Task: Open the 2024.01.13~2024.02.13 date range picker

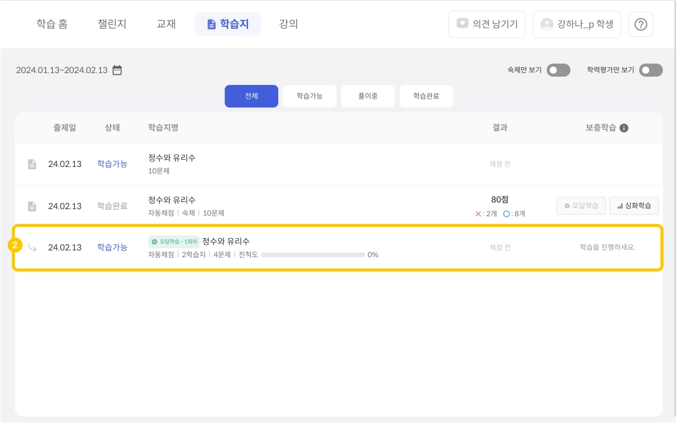Action: point(62,70)
